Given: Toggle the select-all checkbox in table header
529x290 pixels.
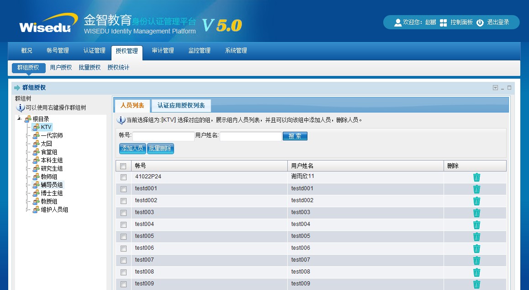Looking at the screenshot, I should pos(123,166).
